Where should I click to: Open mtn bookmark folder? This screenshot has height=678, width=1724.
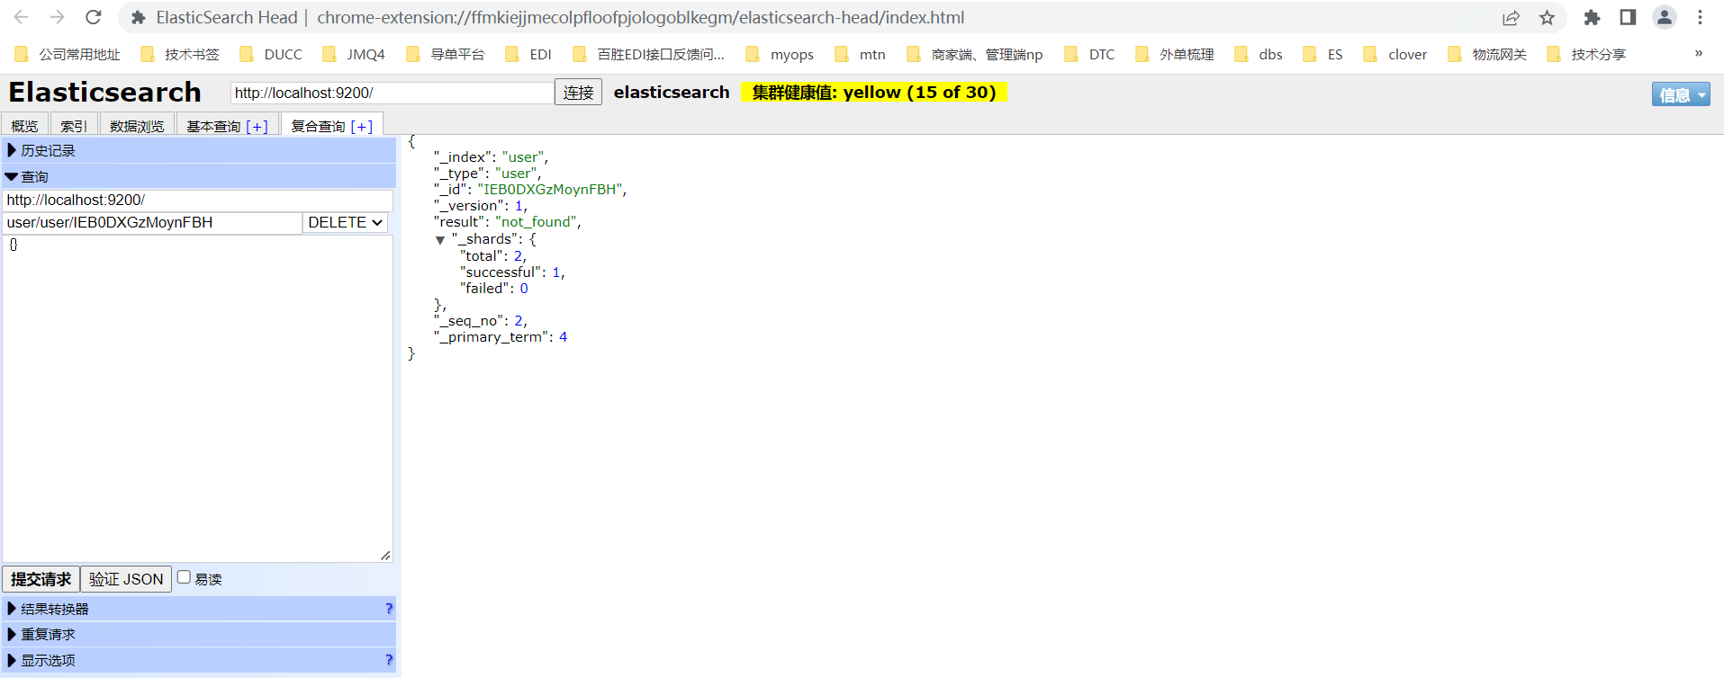point(860,55)
